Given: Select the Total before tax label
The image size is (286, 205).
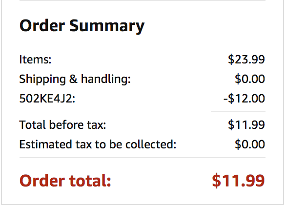Looking at the screenshot, I should pyautogui.click(x=62, y=125).
